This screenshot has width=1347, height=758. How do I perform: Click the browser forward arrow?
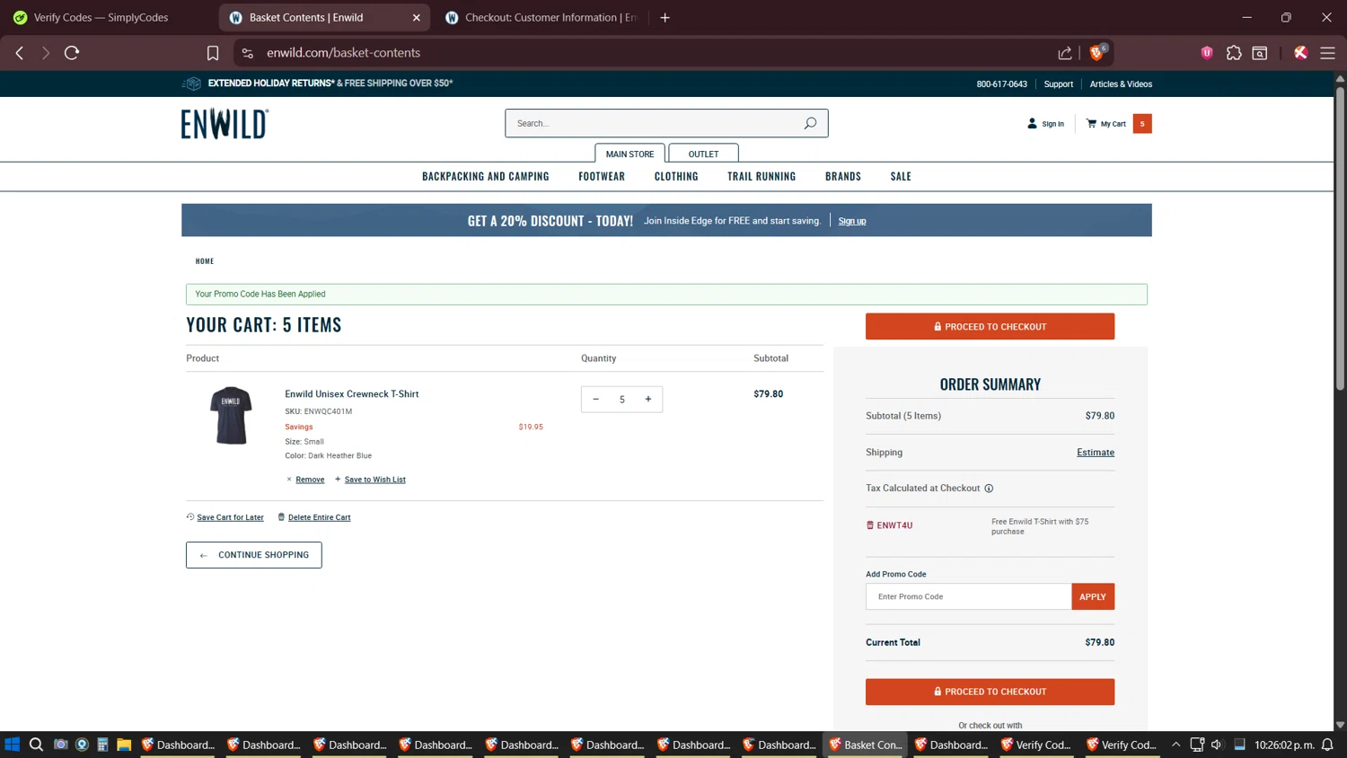(46, 53)
